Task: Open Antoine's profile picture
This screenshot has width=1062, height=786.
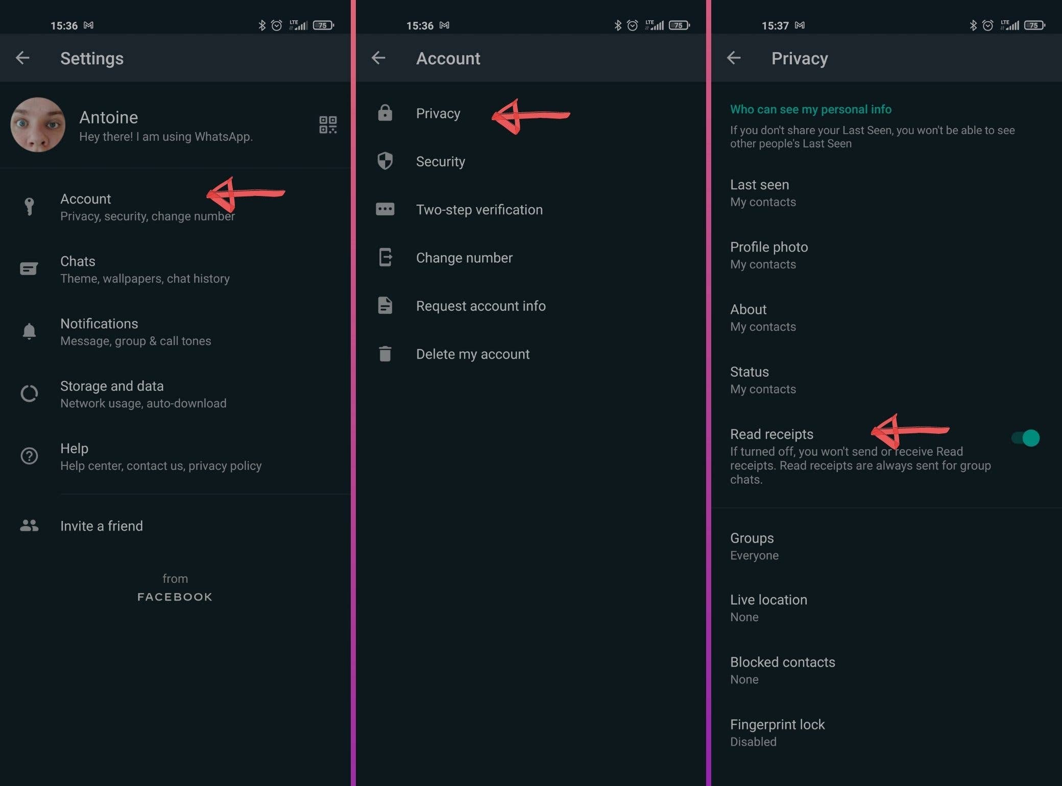Action: (39, 125)
